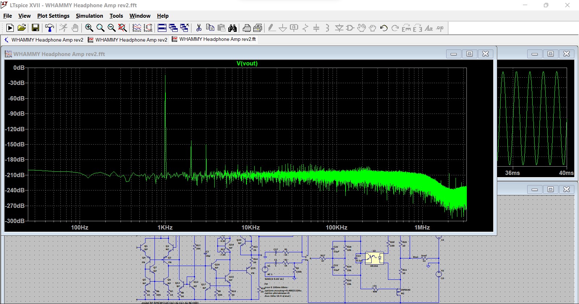
Task: Zoom in with the plus magnifier
Action: [89, 28]
